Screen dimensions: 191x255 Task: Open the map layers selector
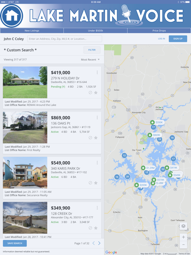pyautogui.click(x=183, y=226)
